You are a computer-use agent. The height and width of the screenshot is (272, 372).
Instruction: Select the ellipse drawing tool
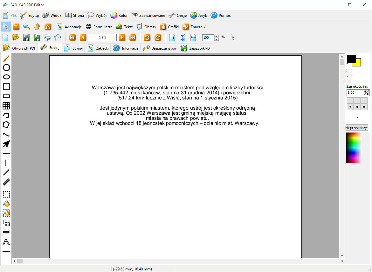6,77
